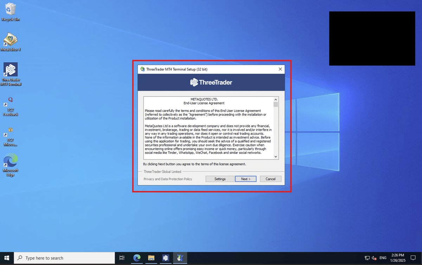The width and height of the screenshot is (422, 265).
Task: Click the ThreeTrader Global Limited label
Action: 162,172
